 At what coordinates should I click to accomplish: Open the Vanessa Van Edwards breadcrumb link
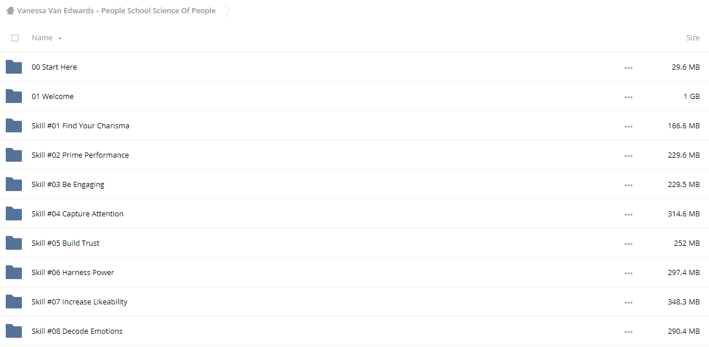pyautogui.click(x=116, y=10)
